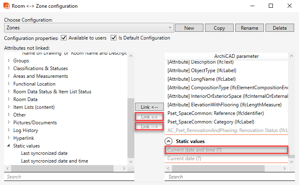Expand the Room Data tree node

[9, 99]
